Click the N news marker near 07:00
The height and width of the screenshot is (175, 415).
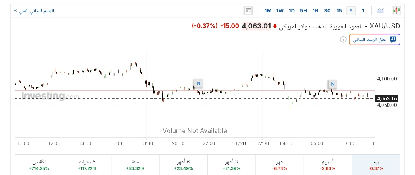(x=333, y=84)
